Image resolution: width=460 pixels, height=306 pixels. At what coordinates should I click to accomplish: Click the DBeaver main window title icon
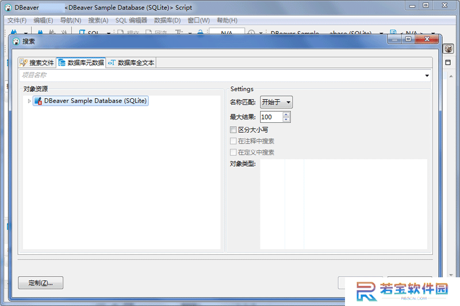[8, 7]
